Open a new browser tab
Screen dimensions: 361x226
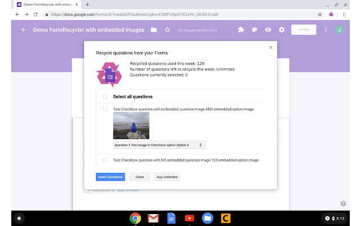[87, 5]
